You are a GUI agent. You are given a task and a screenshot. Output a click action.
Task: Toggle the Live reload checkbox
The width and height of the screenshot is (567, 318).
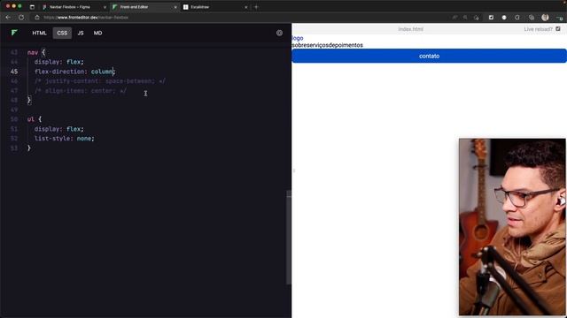pos(558,29)
